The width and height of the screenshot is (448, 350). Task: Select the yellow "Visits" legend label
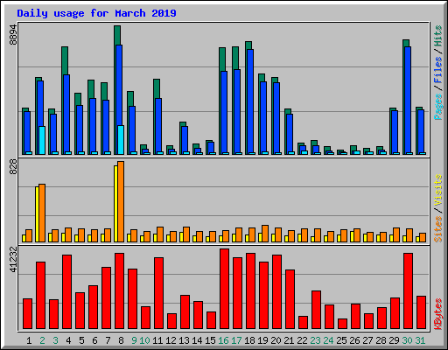click(437, 190)
